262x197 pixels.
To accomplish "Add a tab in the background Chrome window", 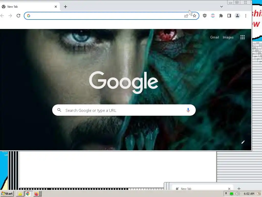I will click(239, 189).
